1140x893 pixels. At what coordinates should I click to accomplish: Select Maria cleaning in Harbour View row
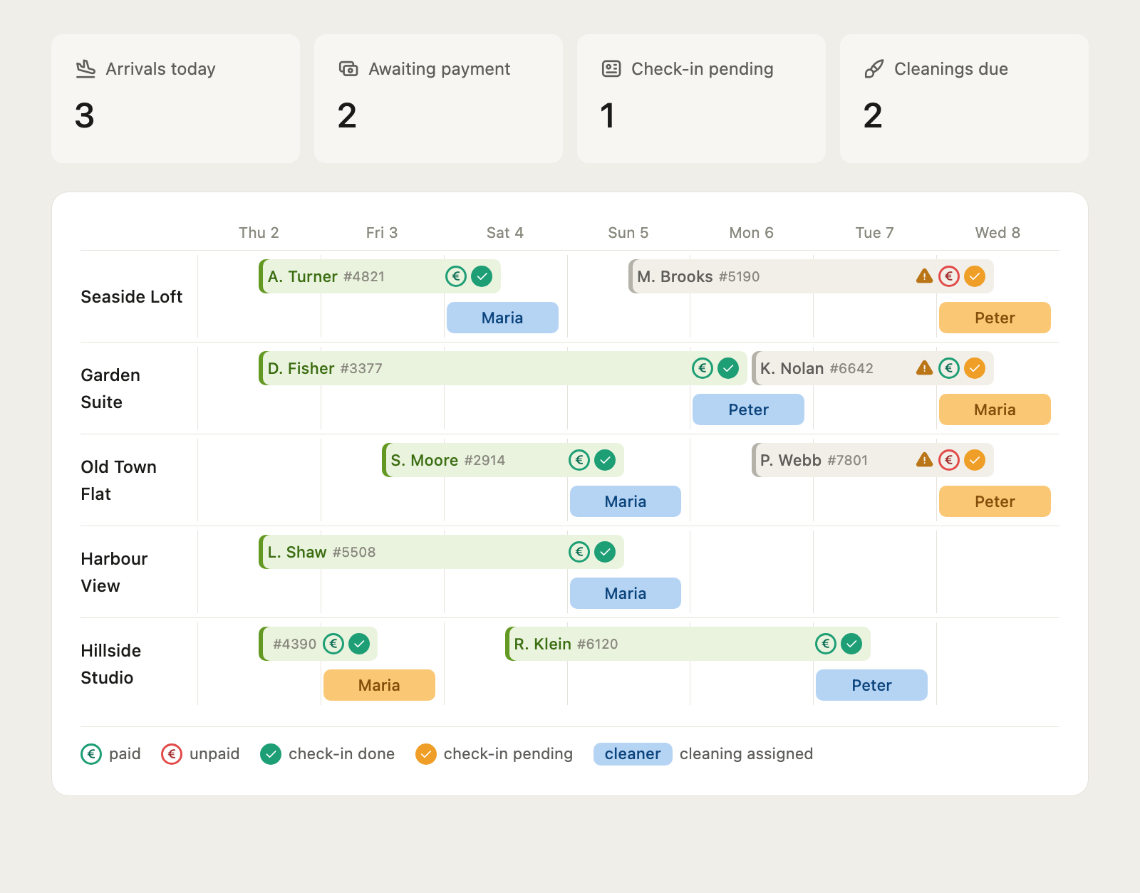click(x=626, y=593)
